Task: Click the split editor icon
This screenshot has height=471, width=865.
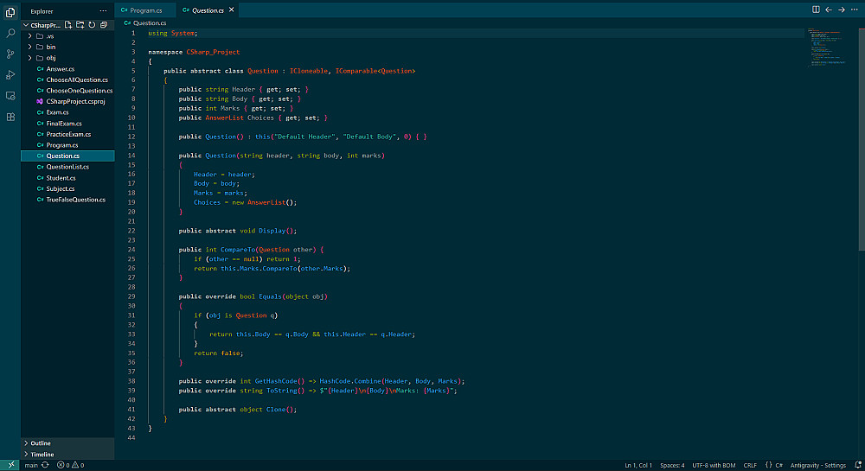Action: 816,10
